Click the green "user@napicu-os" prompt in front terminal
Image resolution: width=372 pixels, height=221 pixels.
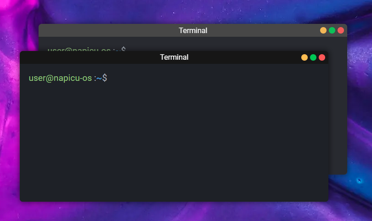(60, 78)
